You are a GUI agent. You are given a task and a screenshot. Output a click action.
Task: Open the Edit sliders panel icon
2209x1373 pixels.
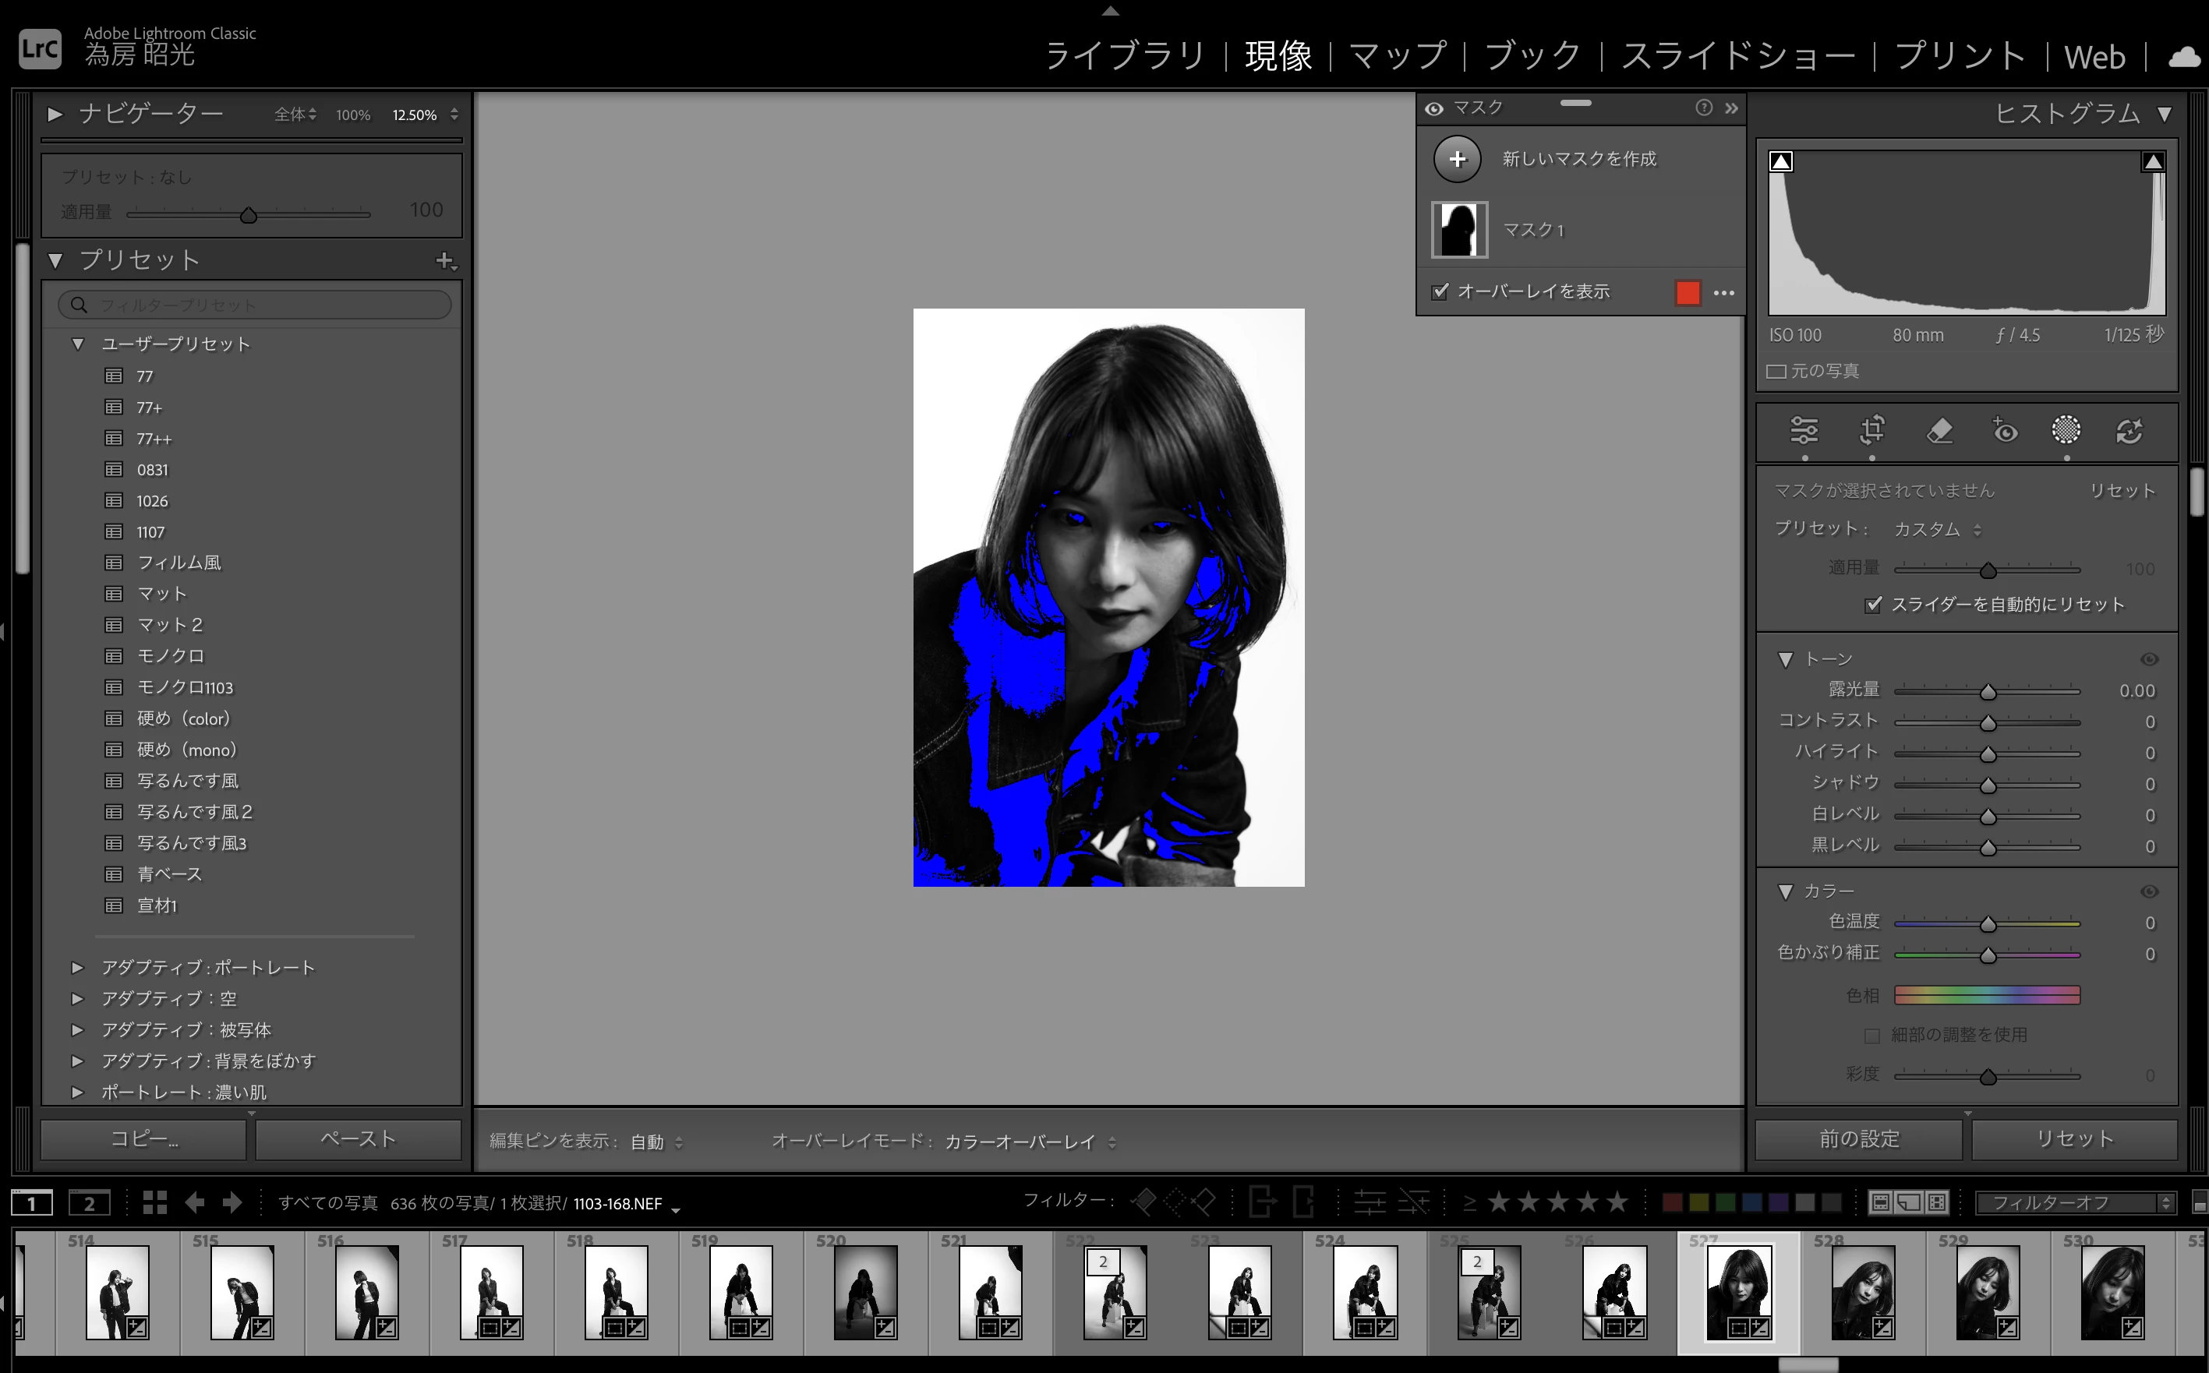click(1804, 430)
